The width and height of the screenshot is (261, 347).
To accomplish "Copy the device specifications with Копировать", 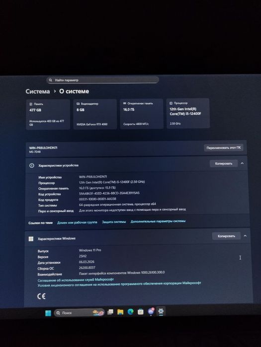I will [224, 163].
